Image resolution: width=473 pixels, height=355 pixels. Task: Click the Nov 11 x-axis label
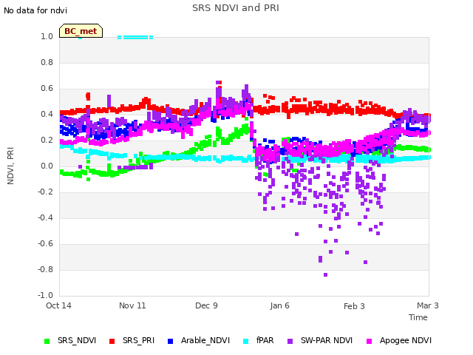[x=132, y=305]
